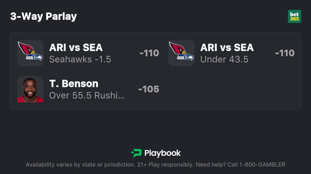Click the Availability varies by state disclaimer

(x=80, y=164)
